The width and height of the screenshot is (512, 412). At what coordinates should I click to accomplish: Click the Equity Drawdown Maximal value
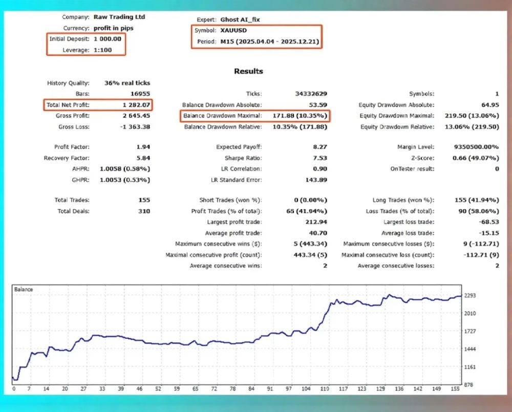[476, 116]
